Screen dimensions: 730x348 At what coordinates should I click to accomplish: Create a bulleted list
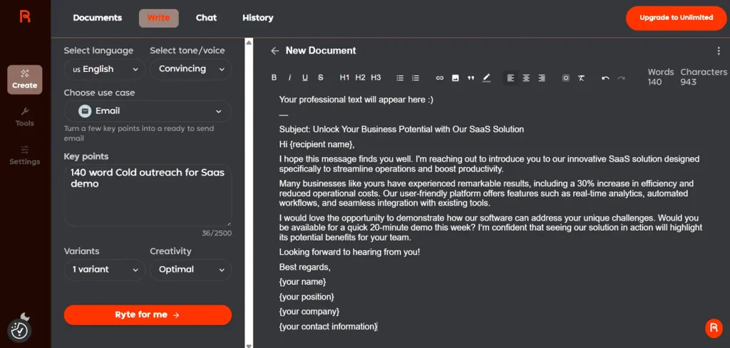(x=400, y=78)
